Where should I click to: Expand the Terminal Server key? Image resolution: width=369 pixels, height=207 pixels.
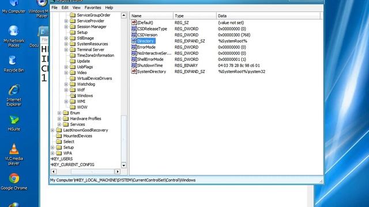click(x=66, y=50)
